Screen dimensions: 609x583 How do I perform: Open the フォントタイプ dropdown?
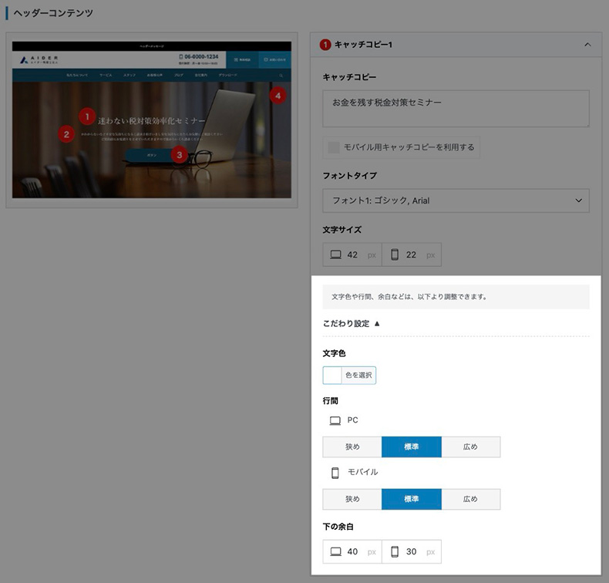point(456,201)
